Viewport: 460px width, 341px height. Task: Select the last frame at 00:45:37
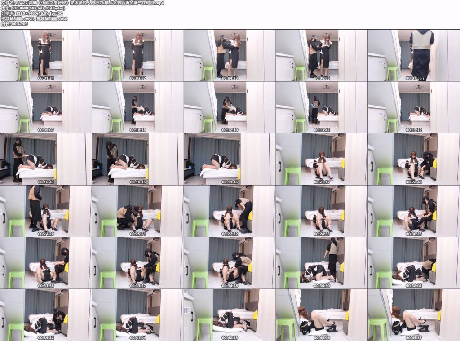414,315
